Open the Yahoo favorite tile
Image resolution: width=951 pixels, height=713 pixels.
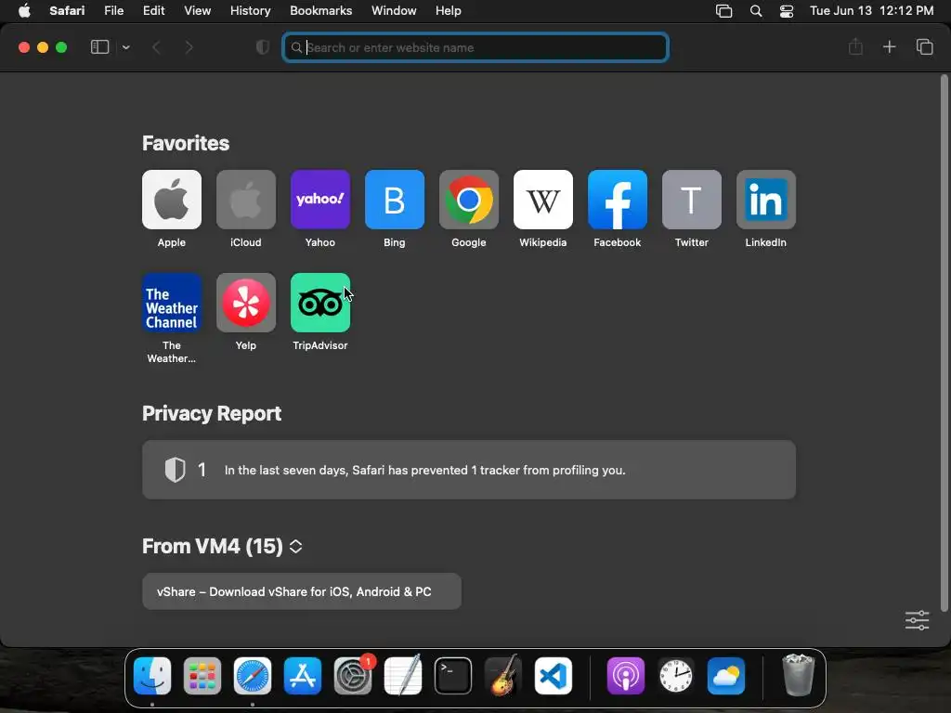click(x=320, y=200)
